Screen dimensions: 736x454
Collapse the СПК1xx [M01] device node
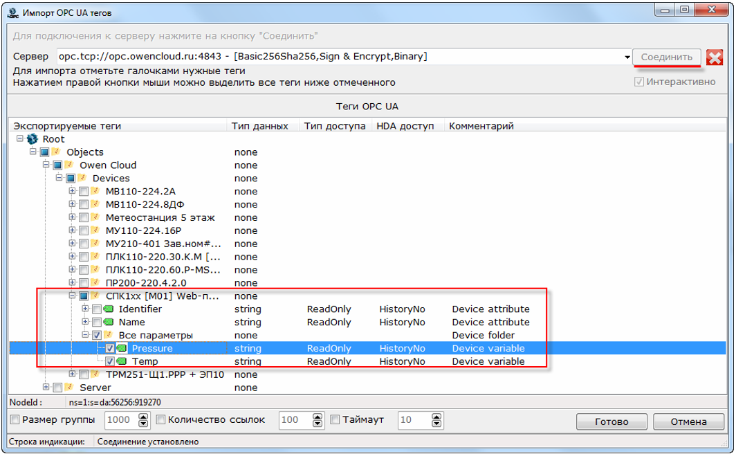pyautogui.click(x=73, y=296)
